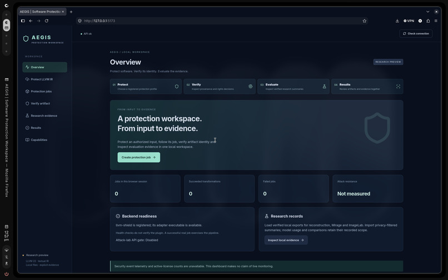Open a new tab with the plus icon
The width and height of the screenshot is (448, 280).
pos(71,12)
